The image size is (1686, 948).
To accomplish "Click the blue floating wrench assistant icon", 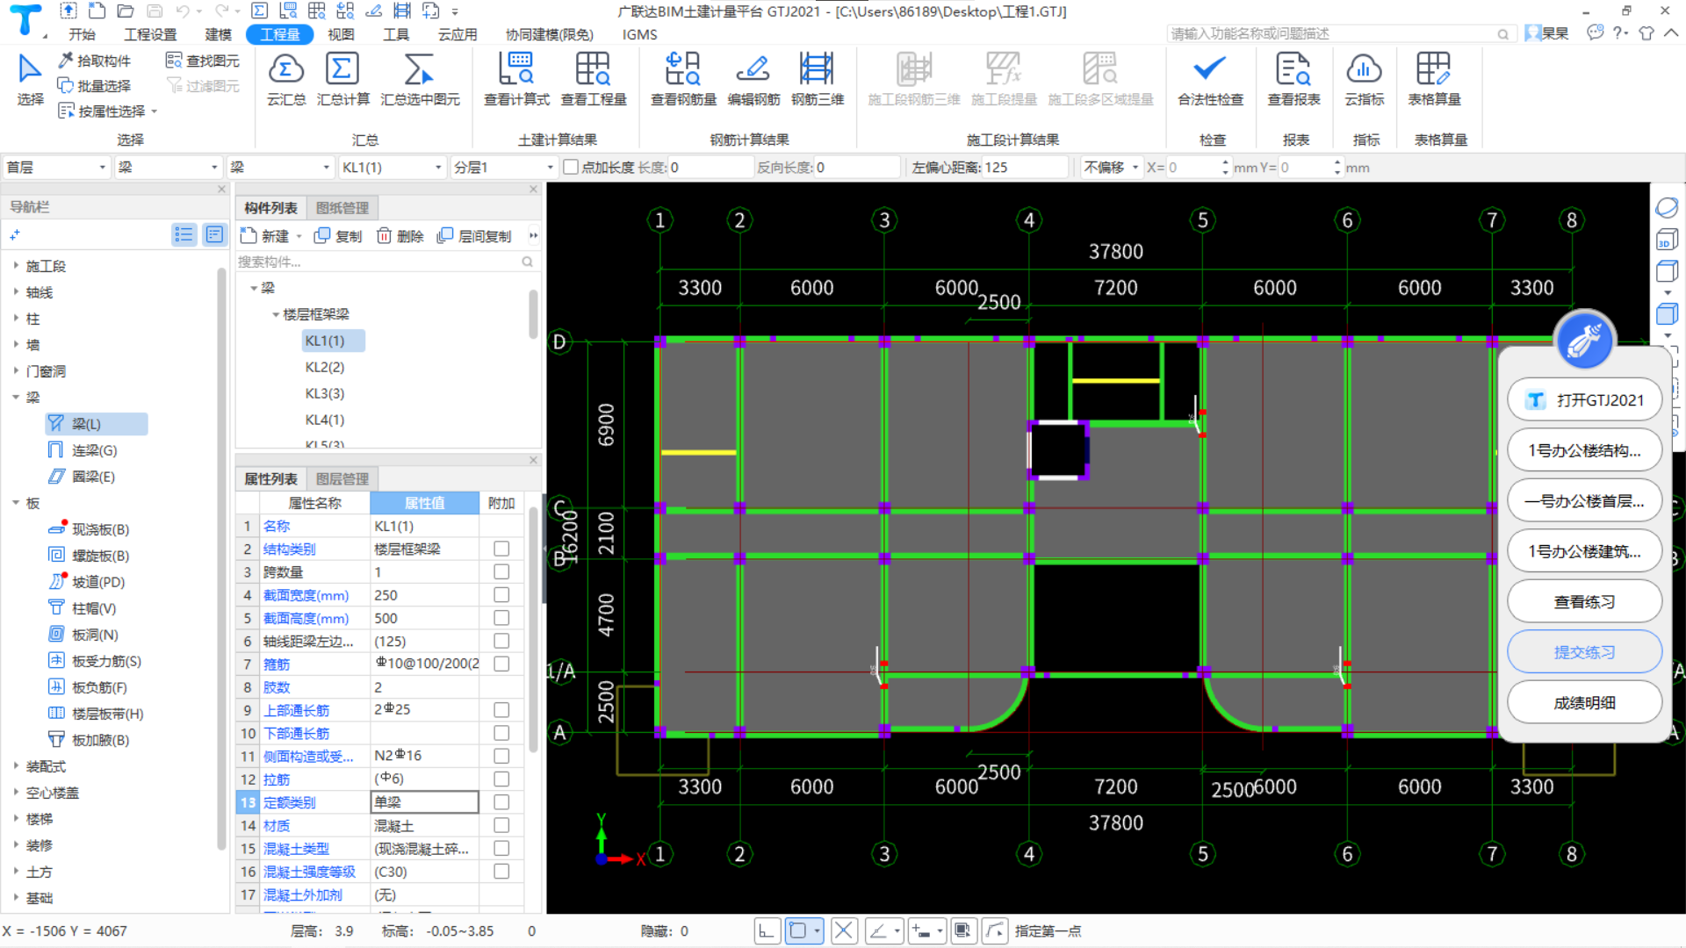I will [1584, 341].
